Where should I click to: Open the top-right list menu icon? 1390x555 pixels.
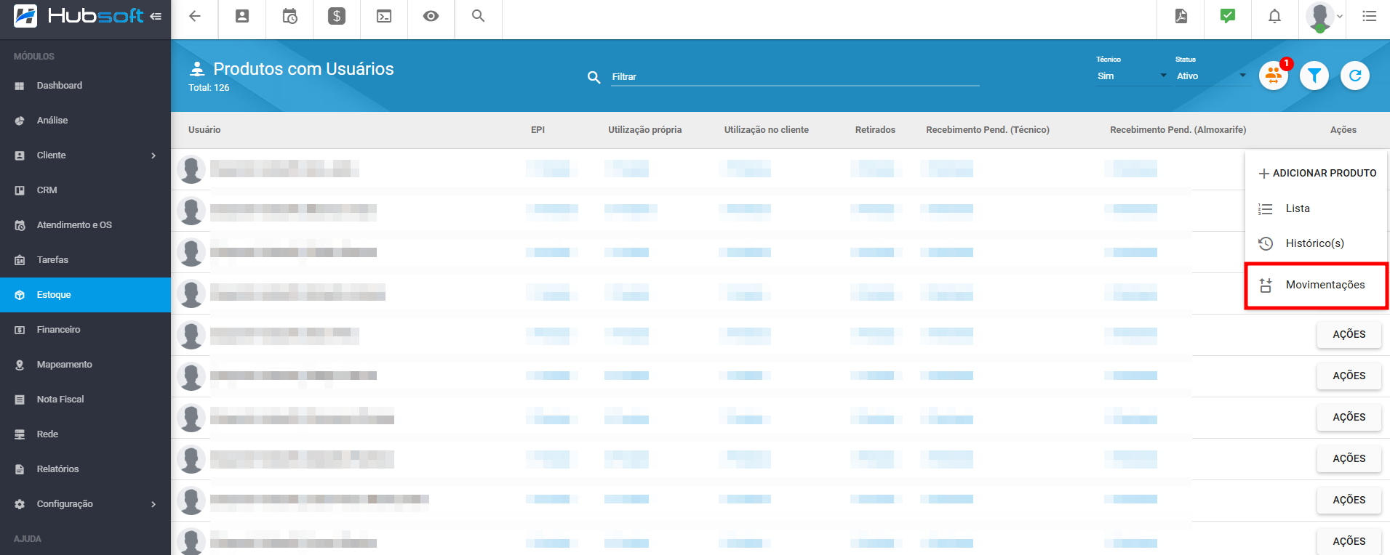[1370, 16]
